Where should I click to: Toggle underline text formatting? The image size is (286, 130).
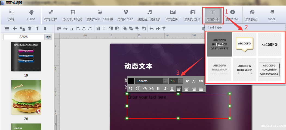pos(172,88)
